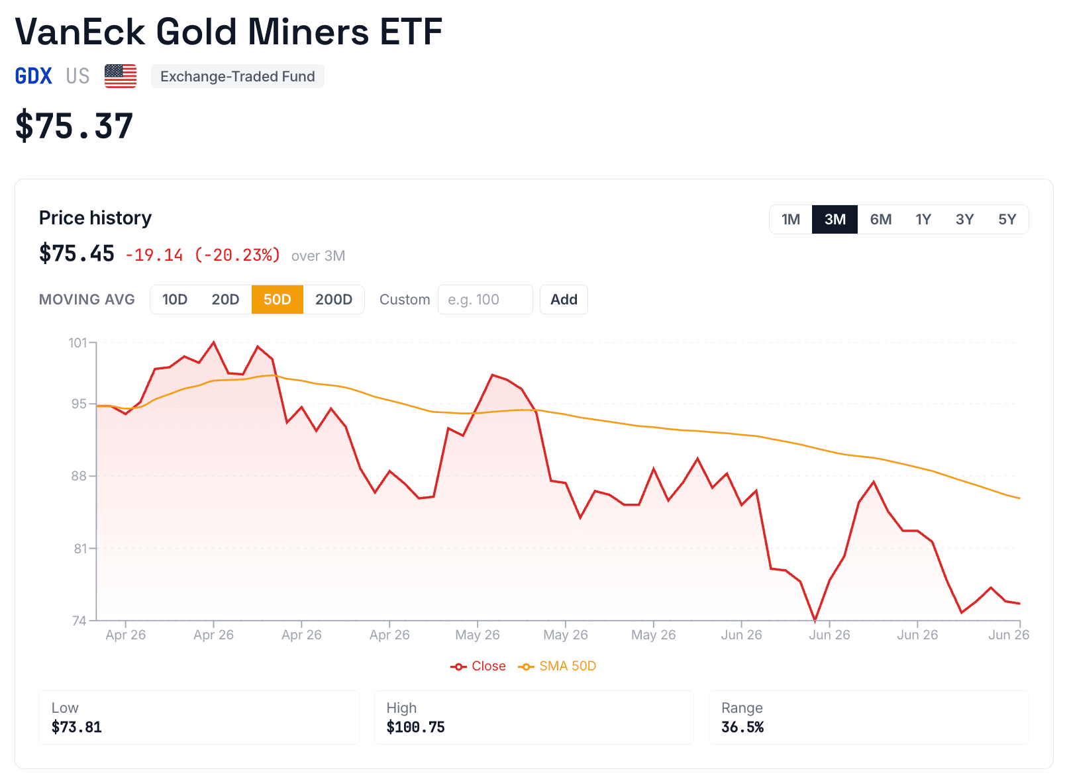The width and height of the screenshot is (1069, 781).
Task: Show the 5Y price history
Action: (x=1007, y=220)
